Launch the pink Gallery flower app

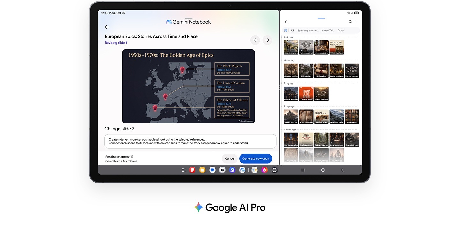(x=264, y=170)
